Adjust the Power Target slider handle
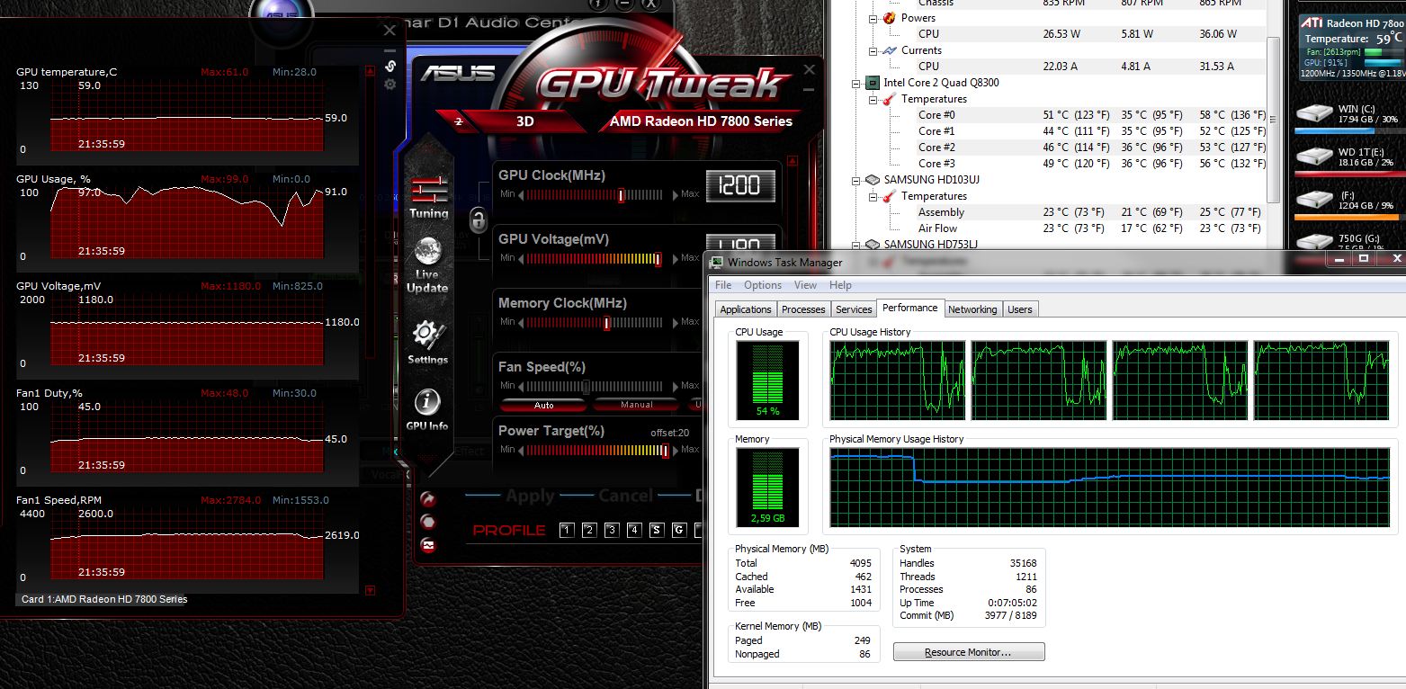The height and width of the screenshot is (689, 1406). [665, 451]
